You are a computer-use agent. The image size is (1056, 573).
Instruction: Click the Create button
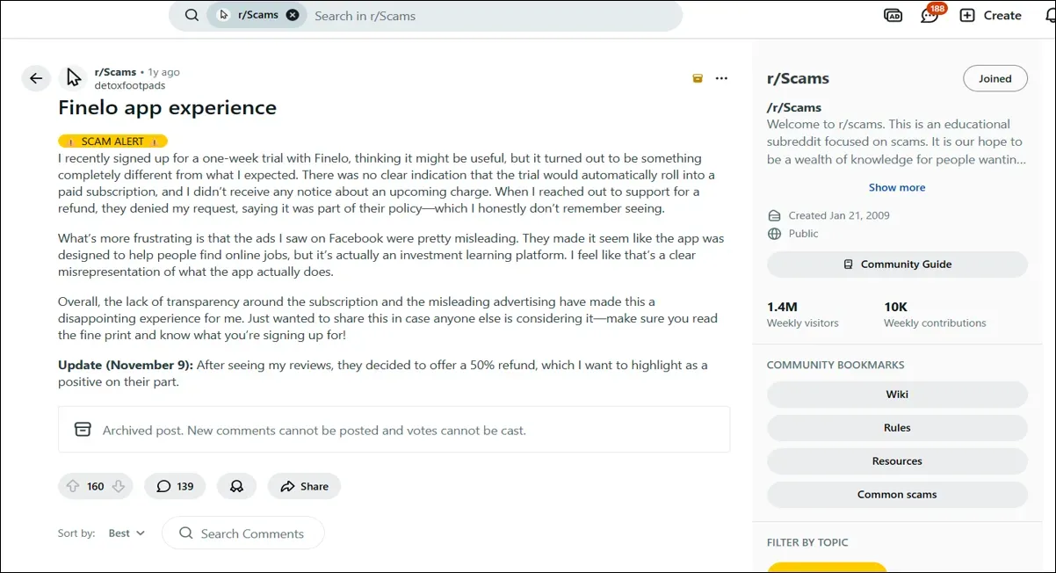(x=990, y=15)
